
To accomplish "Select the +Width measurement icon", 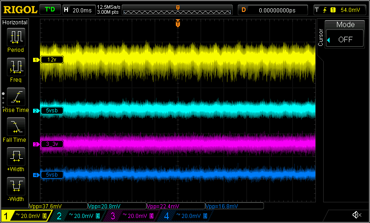I will [x=16, y=156].
